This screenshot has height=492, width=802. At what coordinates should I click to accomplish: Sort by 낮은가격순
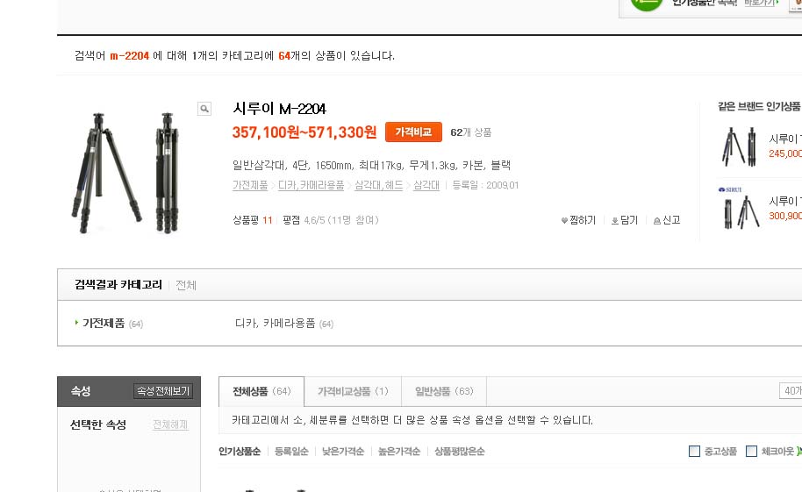[x=343, y=451]
